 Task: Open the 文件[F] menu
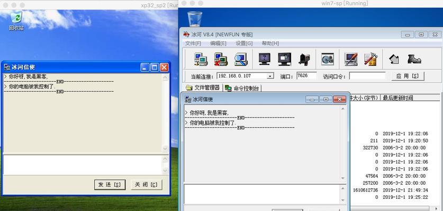point(193,43)
